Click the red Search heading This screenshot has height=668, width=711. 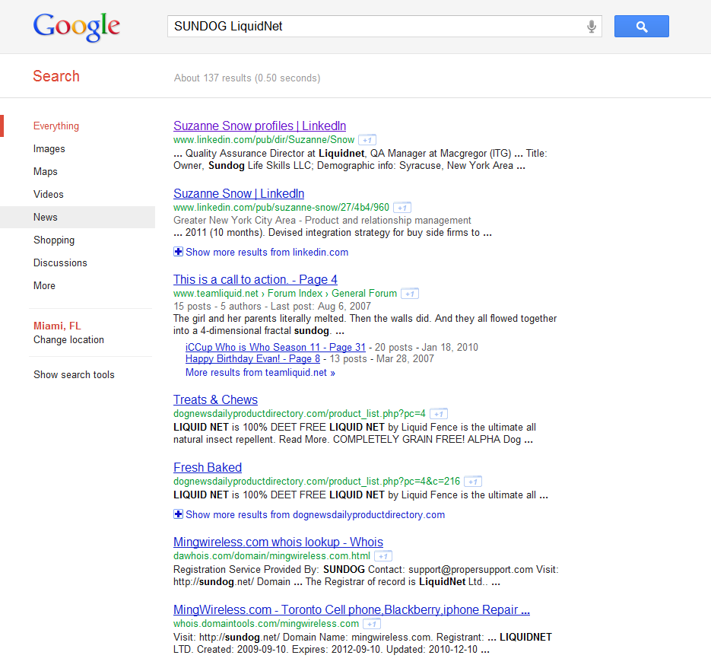coord(56,76)
